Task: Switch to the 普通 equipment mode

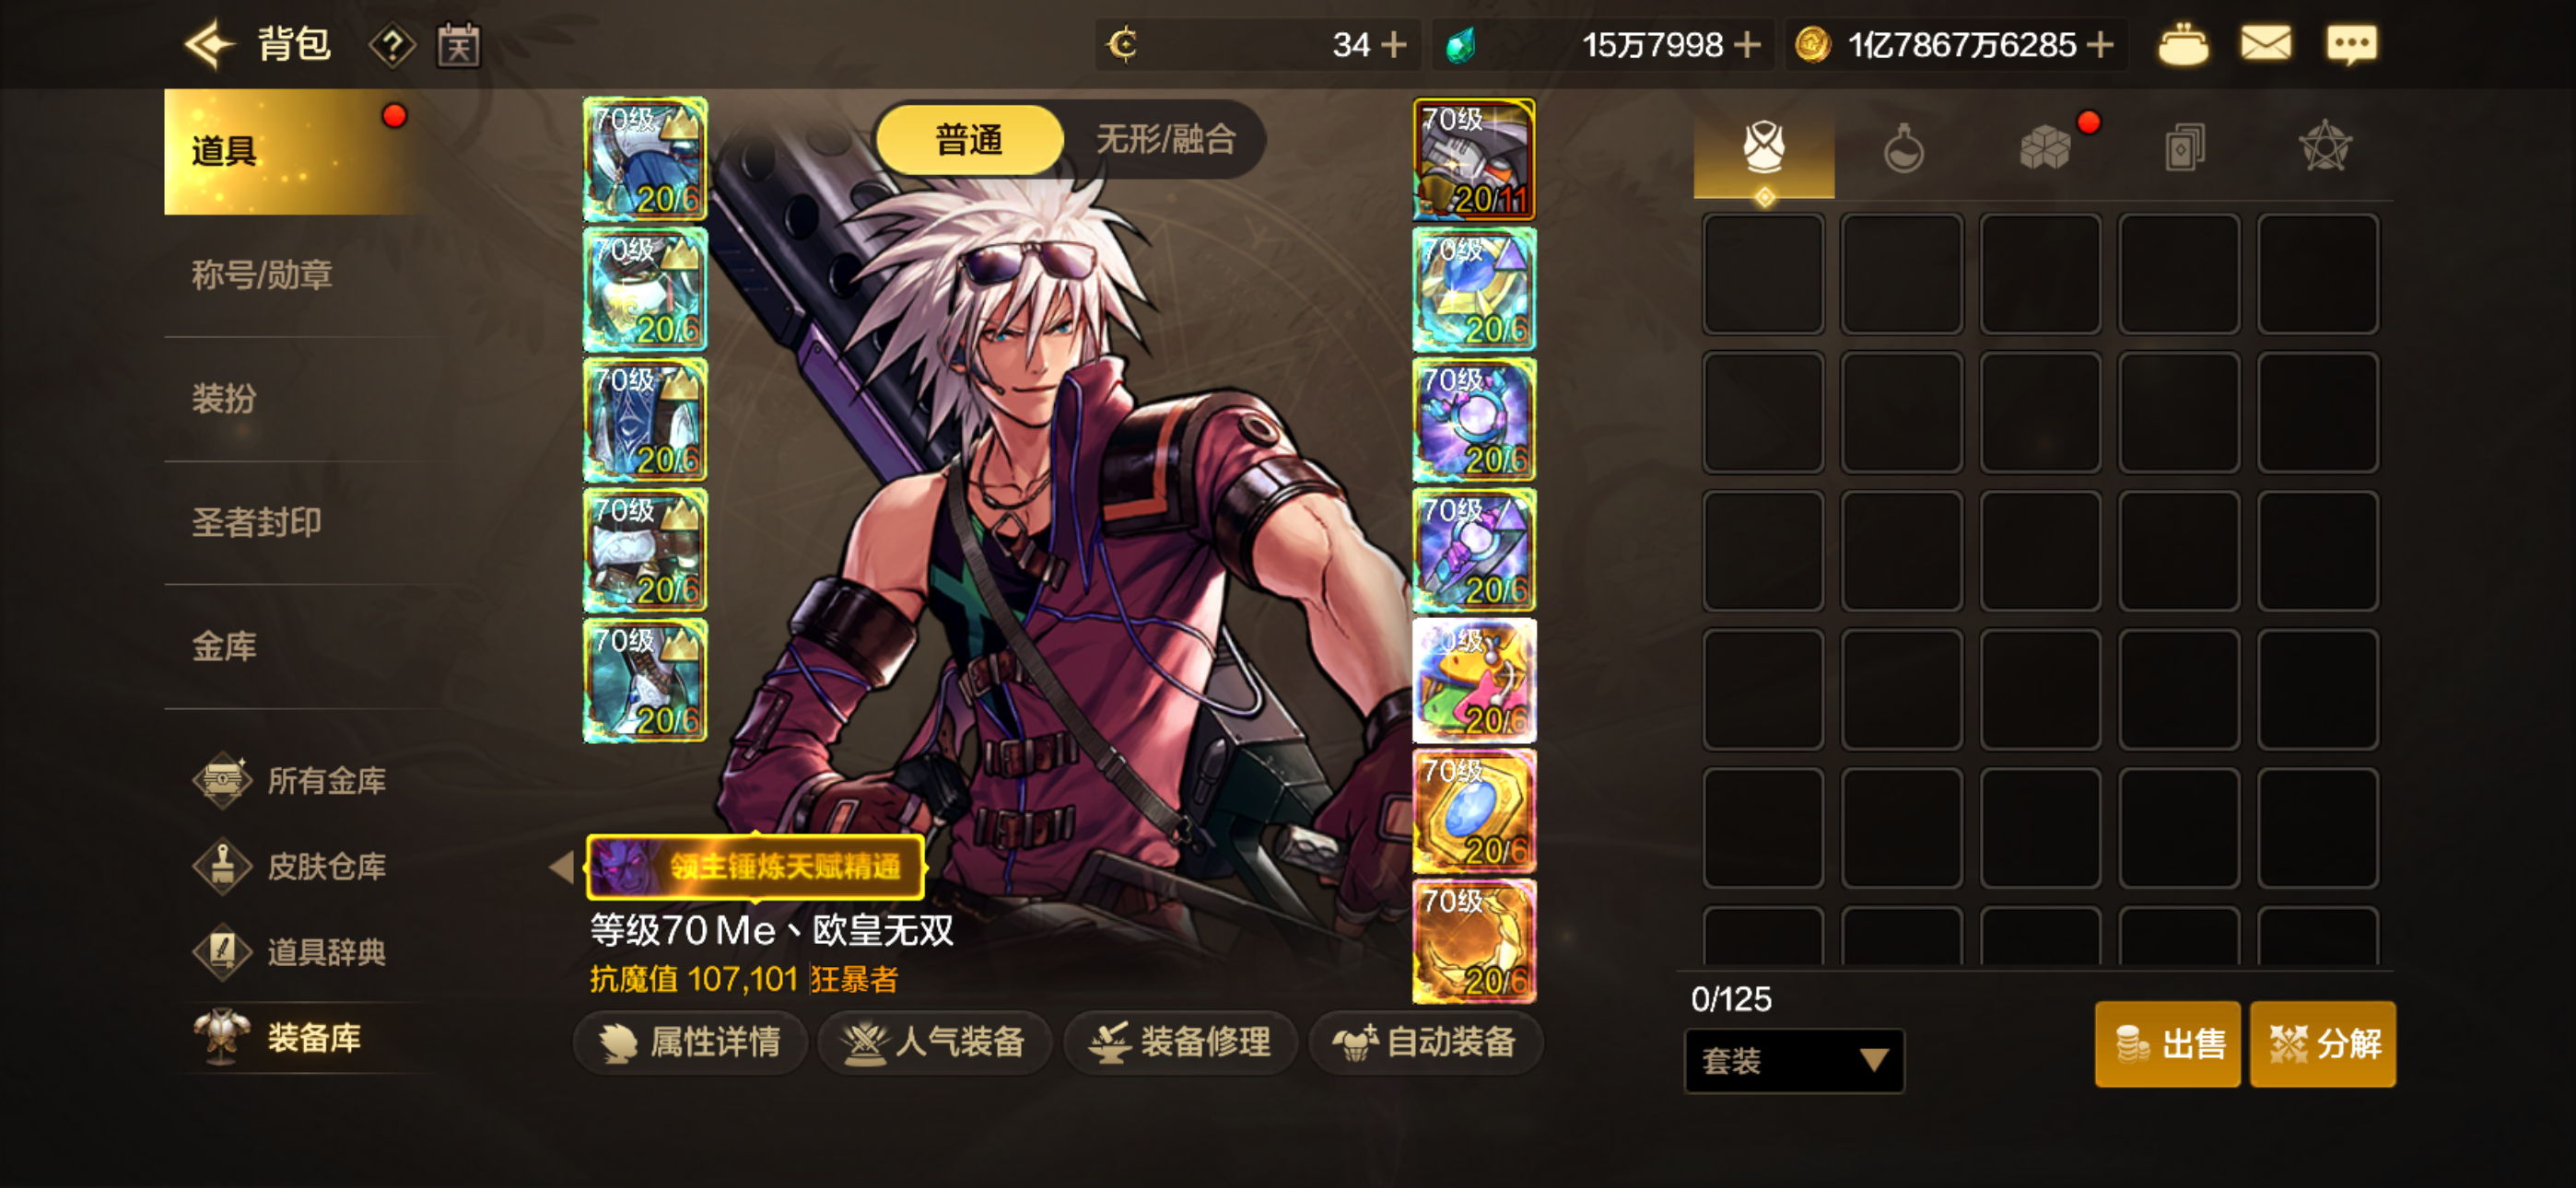Action: (x=968, y=139)
